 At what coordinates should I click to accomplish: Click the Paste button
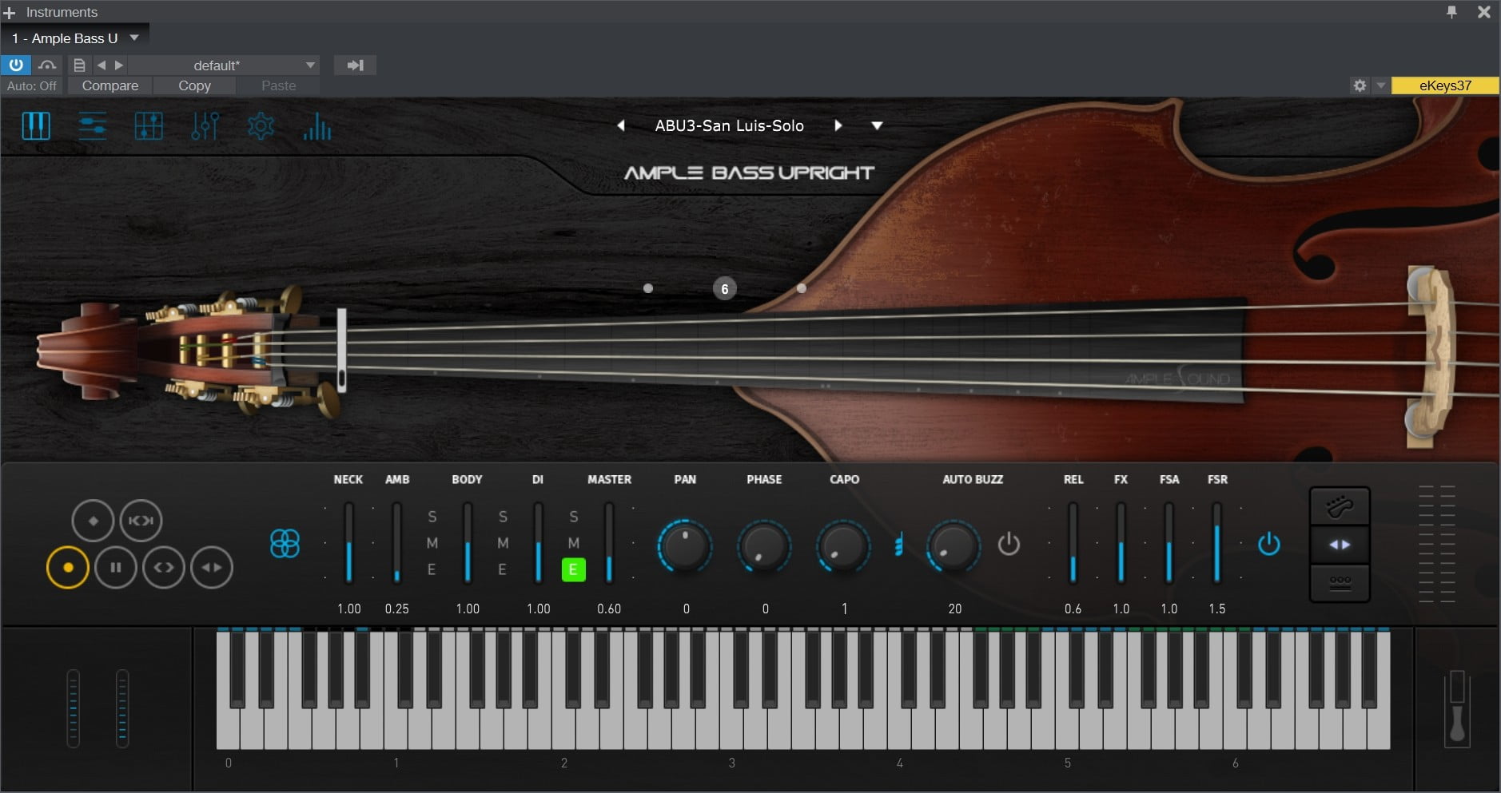(x=278, y=85)
